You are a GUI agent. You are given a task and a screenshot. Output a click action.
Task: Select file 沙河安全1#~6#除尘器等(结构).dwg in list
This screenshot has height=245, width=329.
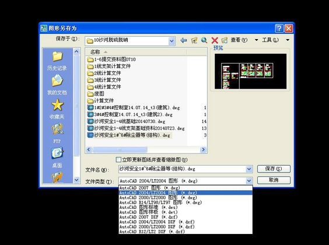pos(129,135)
